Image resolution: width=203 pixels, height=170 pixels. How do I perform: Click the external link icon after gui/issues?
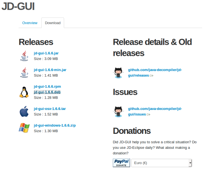[x=148, y=114]
